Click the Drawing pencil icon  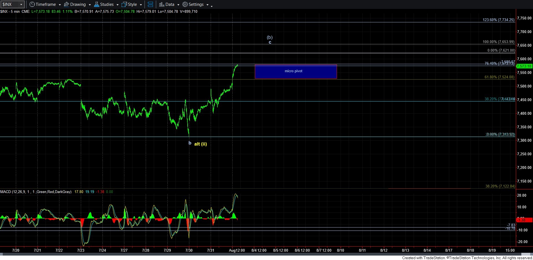66,4
